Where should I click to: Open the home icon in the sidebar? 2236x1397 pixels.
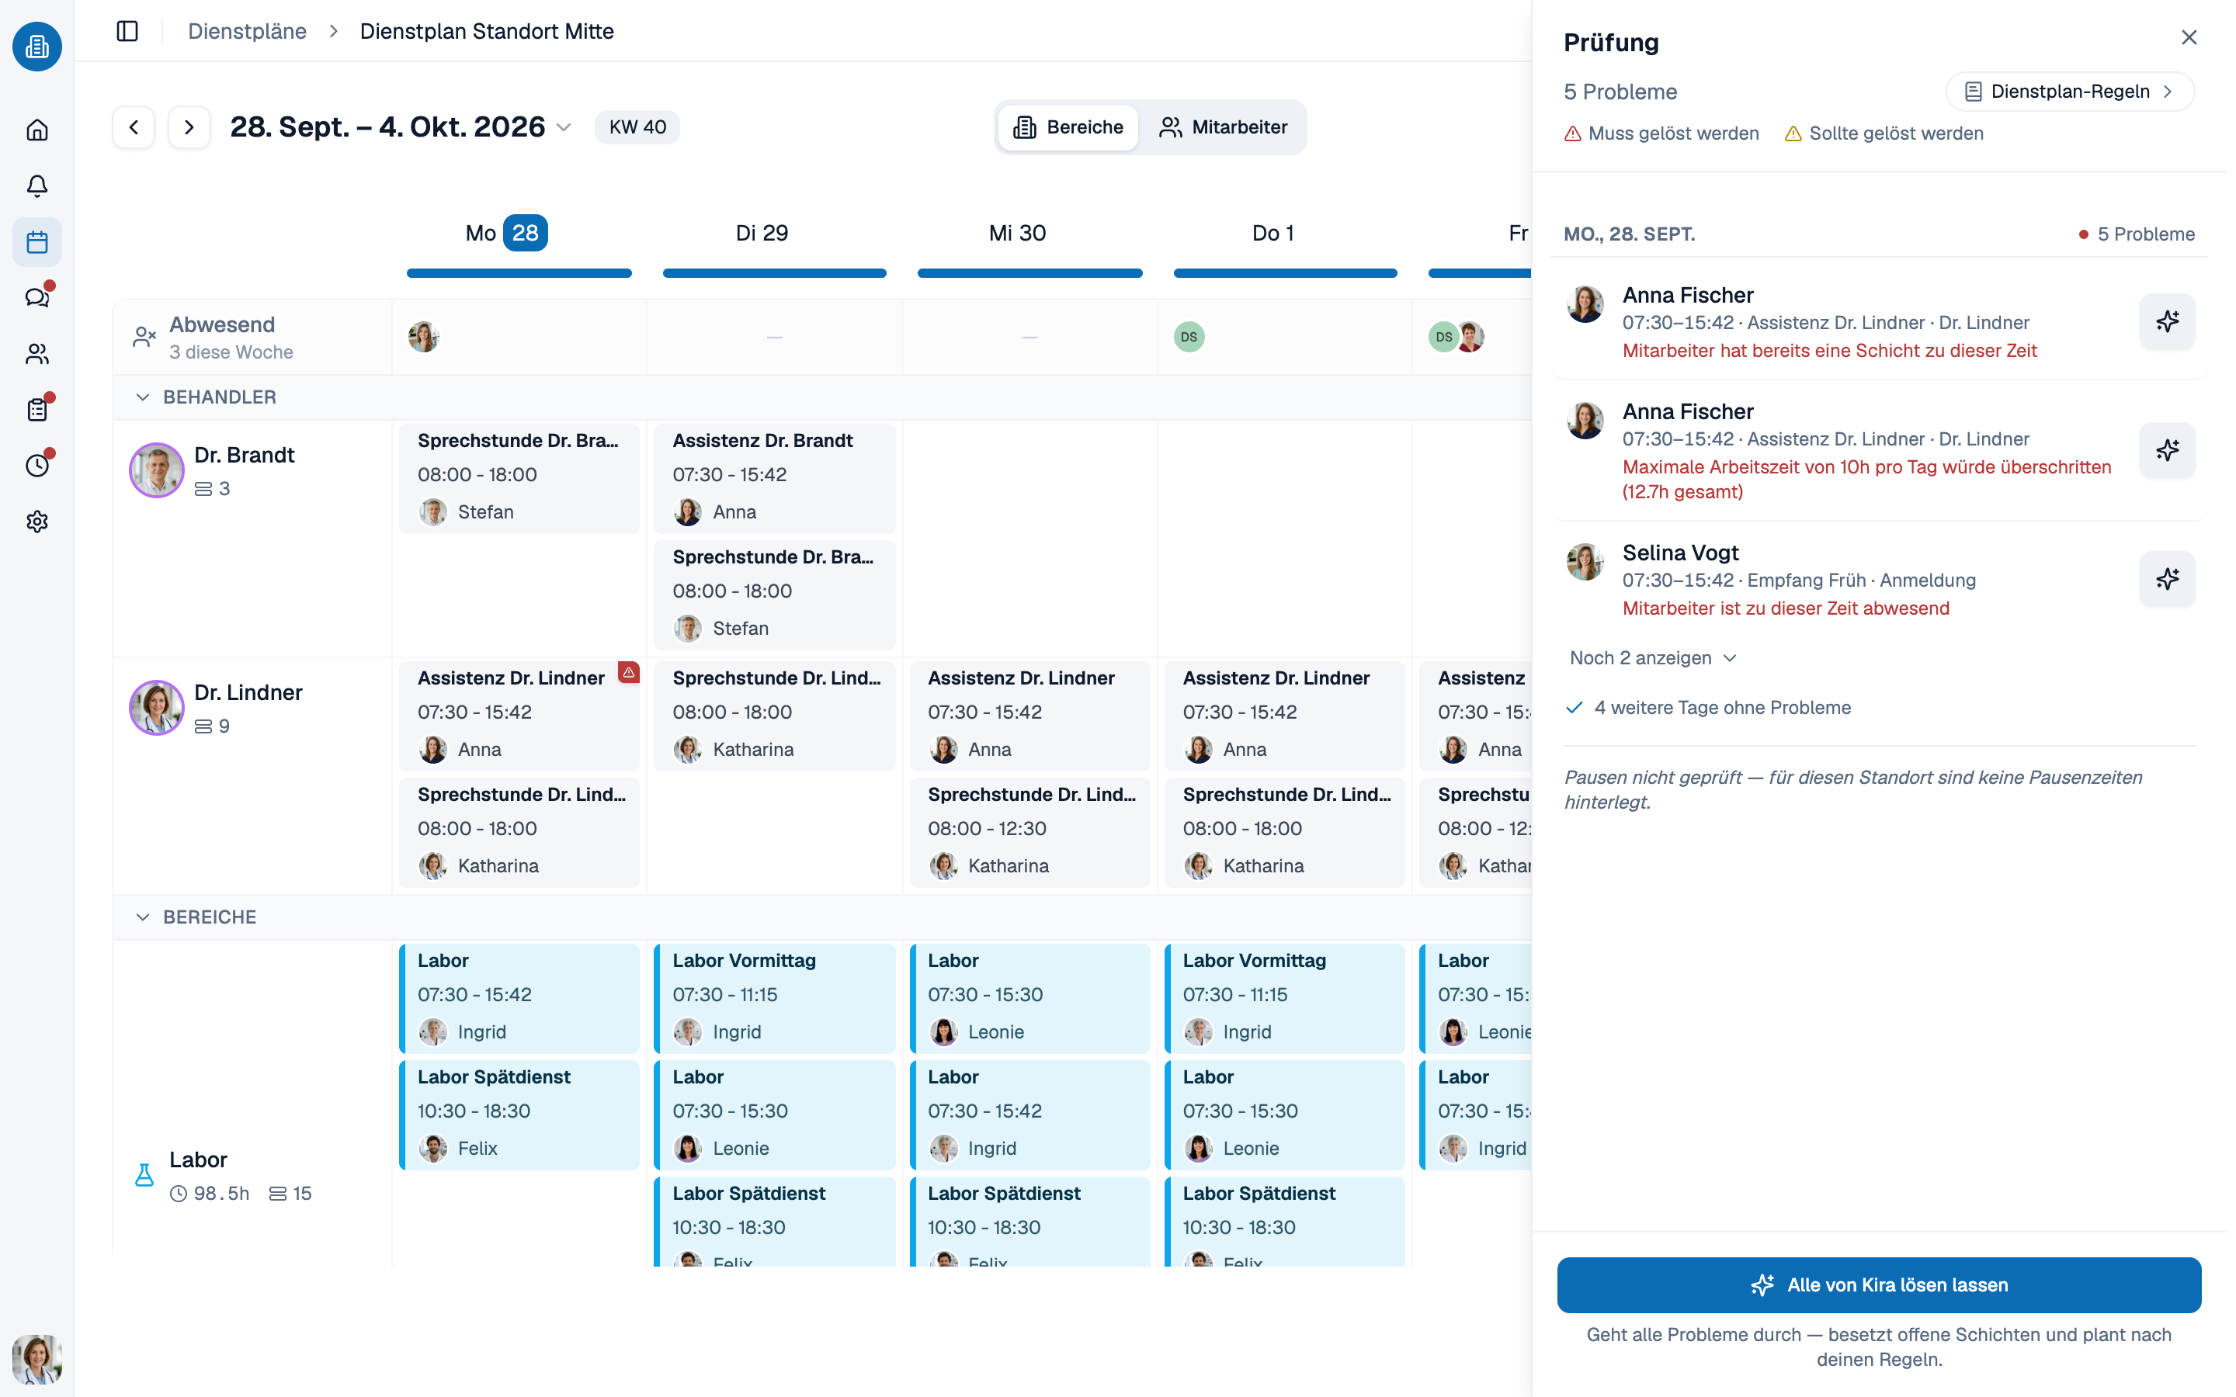[x=37, y=130]
